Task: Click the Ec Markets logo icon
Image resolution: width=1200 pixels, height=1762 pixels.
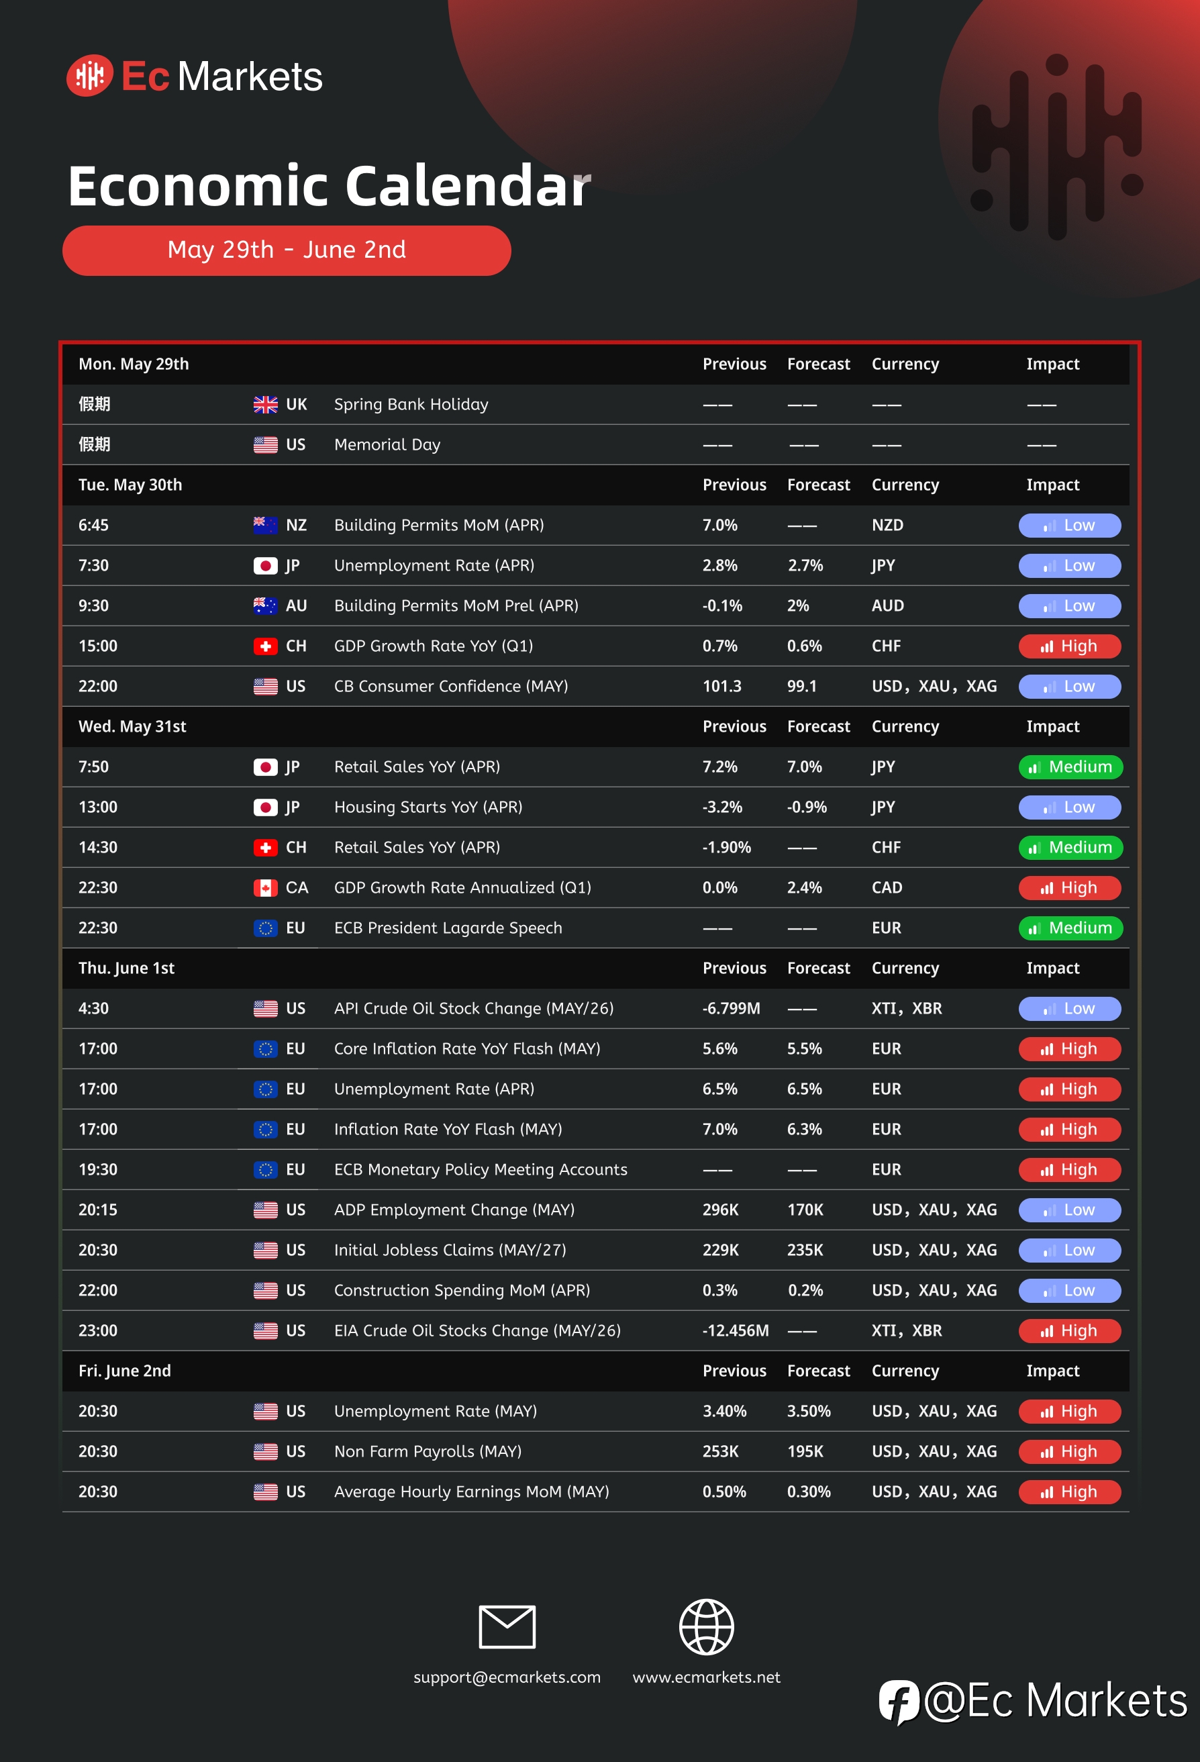Action: pos(89,76)
